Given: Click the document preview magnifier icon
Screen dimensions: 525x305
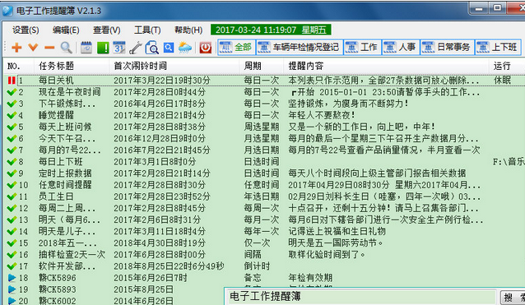Looking at the screenshot, I should point(151,48).
